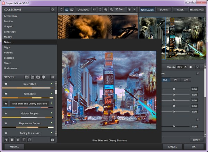The height and width of the screenshot is (152, 208).
Task: Toggle favorite star on Desert Dust preset
Action: pos(6,84)
